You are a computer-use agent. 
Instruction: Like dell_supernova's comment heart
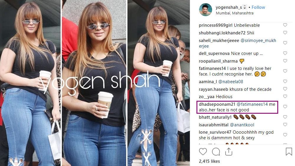(285, 53)
